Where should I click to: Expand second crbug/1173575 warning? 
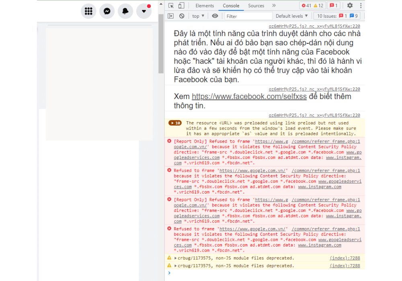(175, 266)
